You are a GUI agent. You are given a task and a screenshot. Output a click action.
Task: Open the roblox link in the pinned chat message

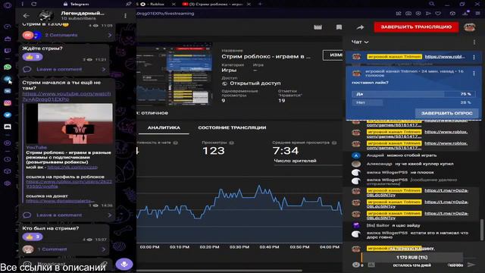pos(445,57)
